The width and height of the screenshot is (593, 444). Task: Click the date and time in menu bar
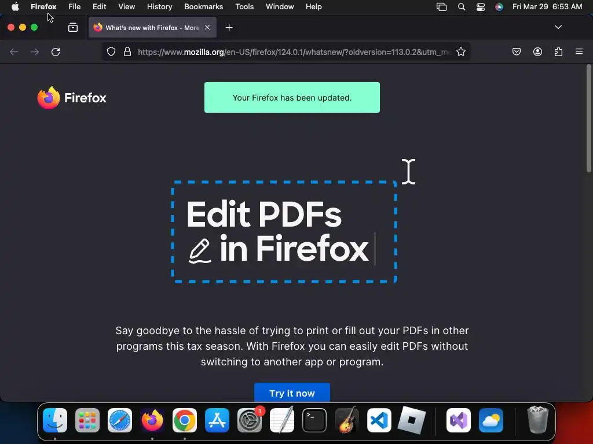(x=547, y=7)
